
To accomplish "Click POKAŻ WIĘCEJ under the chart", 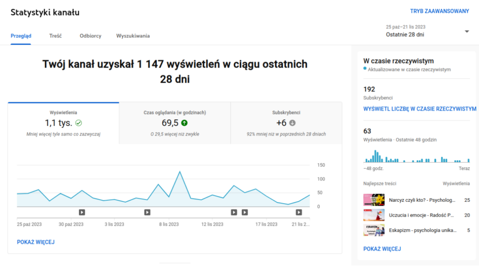I will tap(36, 242).
